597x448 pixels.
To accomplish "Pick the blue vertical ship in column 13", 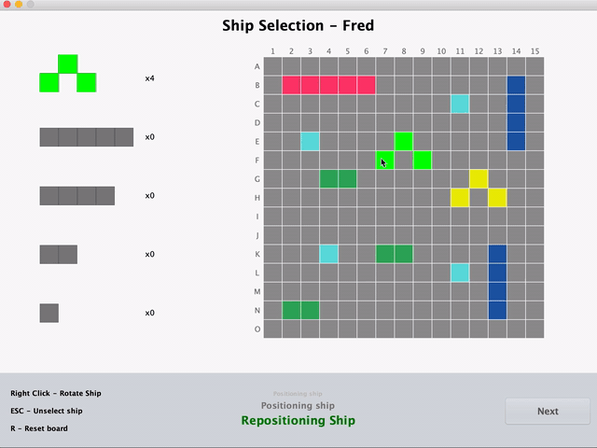I will point(497,282).
